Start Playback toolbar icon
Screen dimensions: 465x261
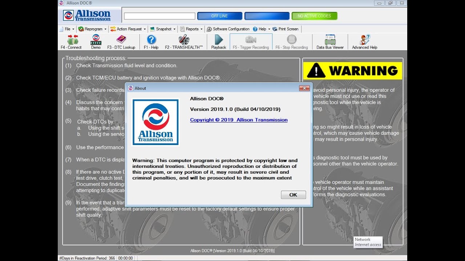pyautogui.click(x=219, y=42)
